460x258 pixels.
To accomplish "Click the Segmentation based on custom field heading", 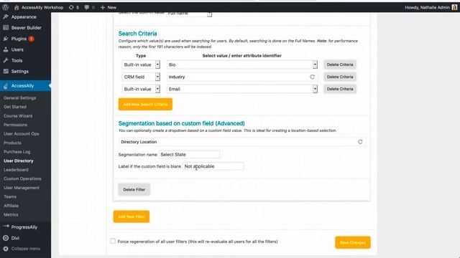I will [x=182, y=123].
